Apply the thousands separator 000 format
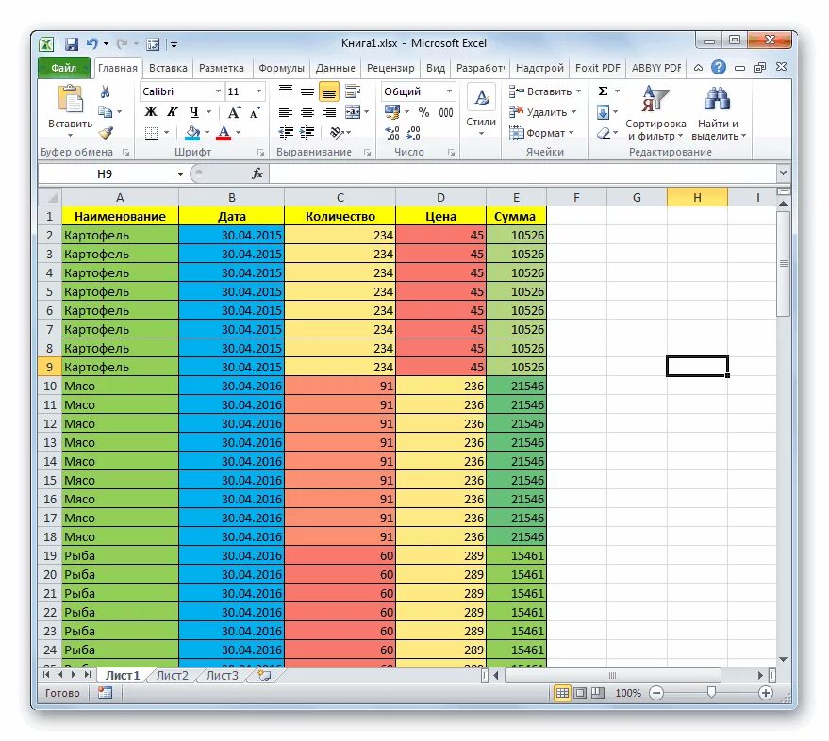 446,112
